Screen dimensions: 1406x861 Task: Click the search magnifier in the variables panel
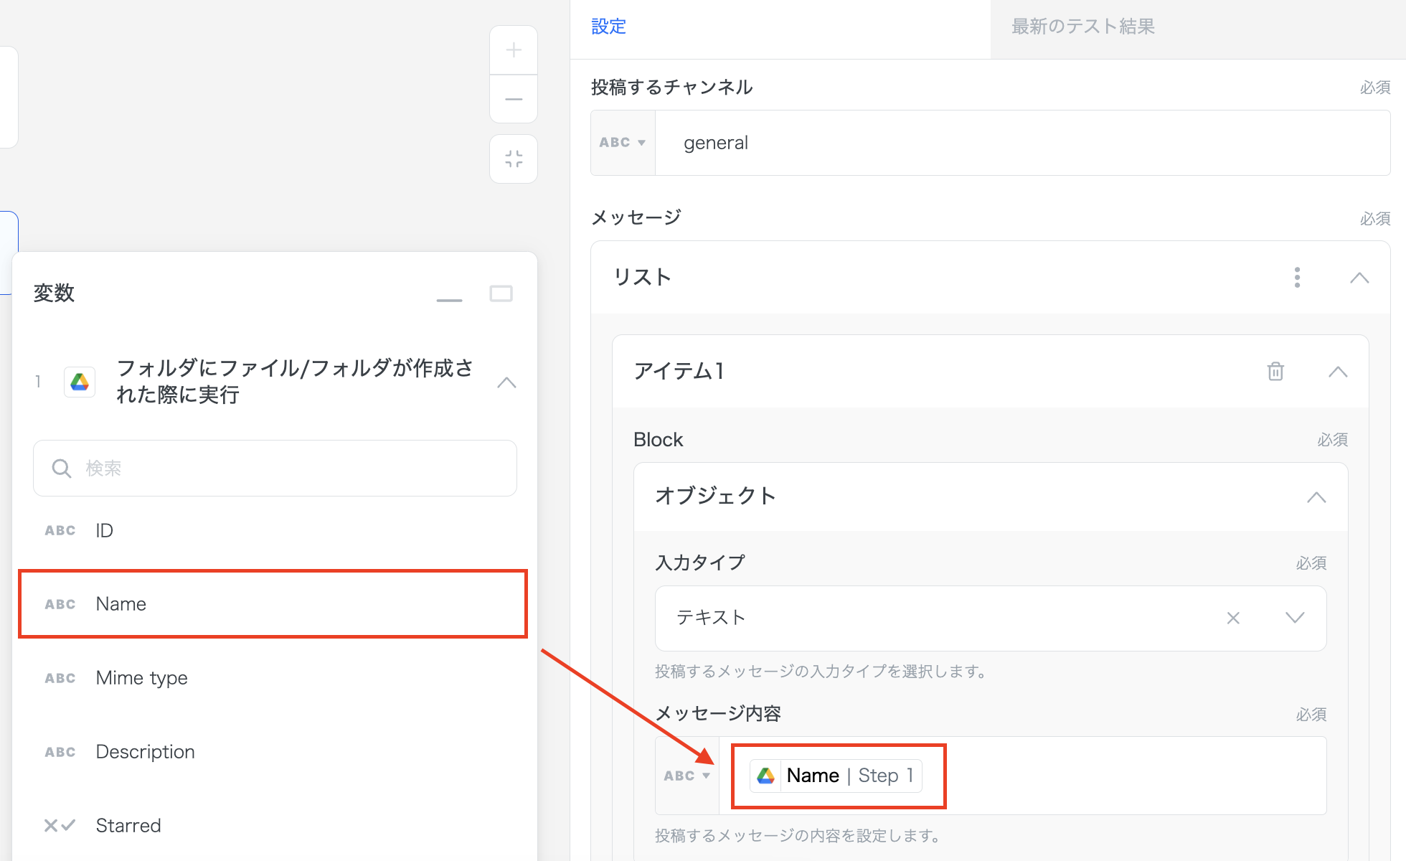coord(62,468)
